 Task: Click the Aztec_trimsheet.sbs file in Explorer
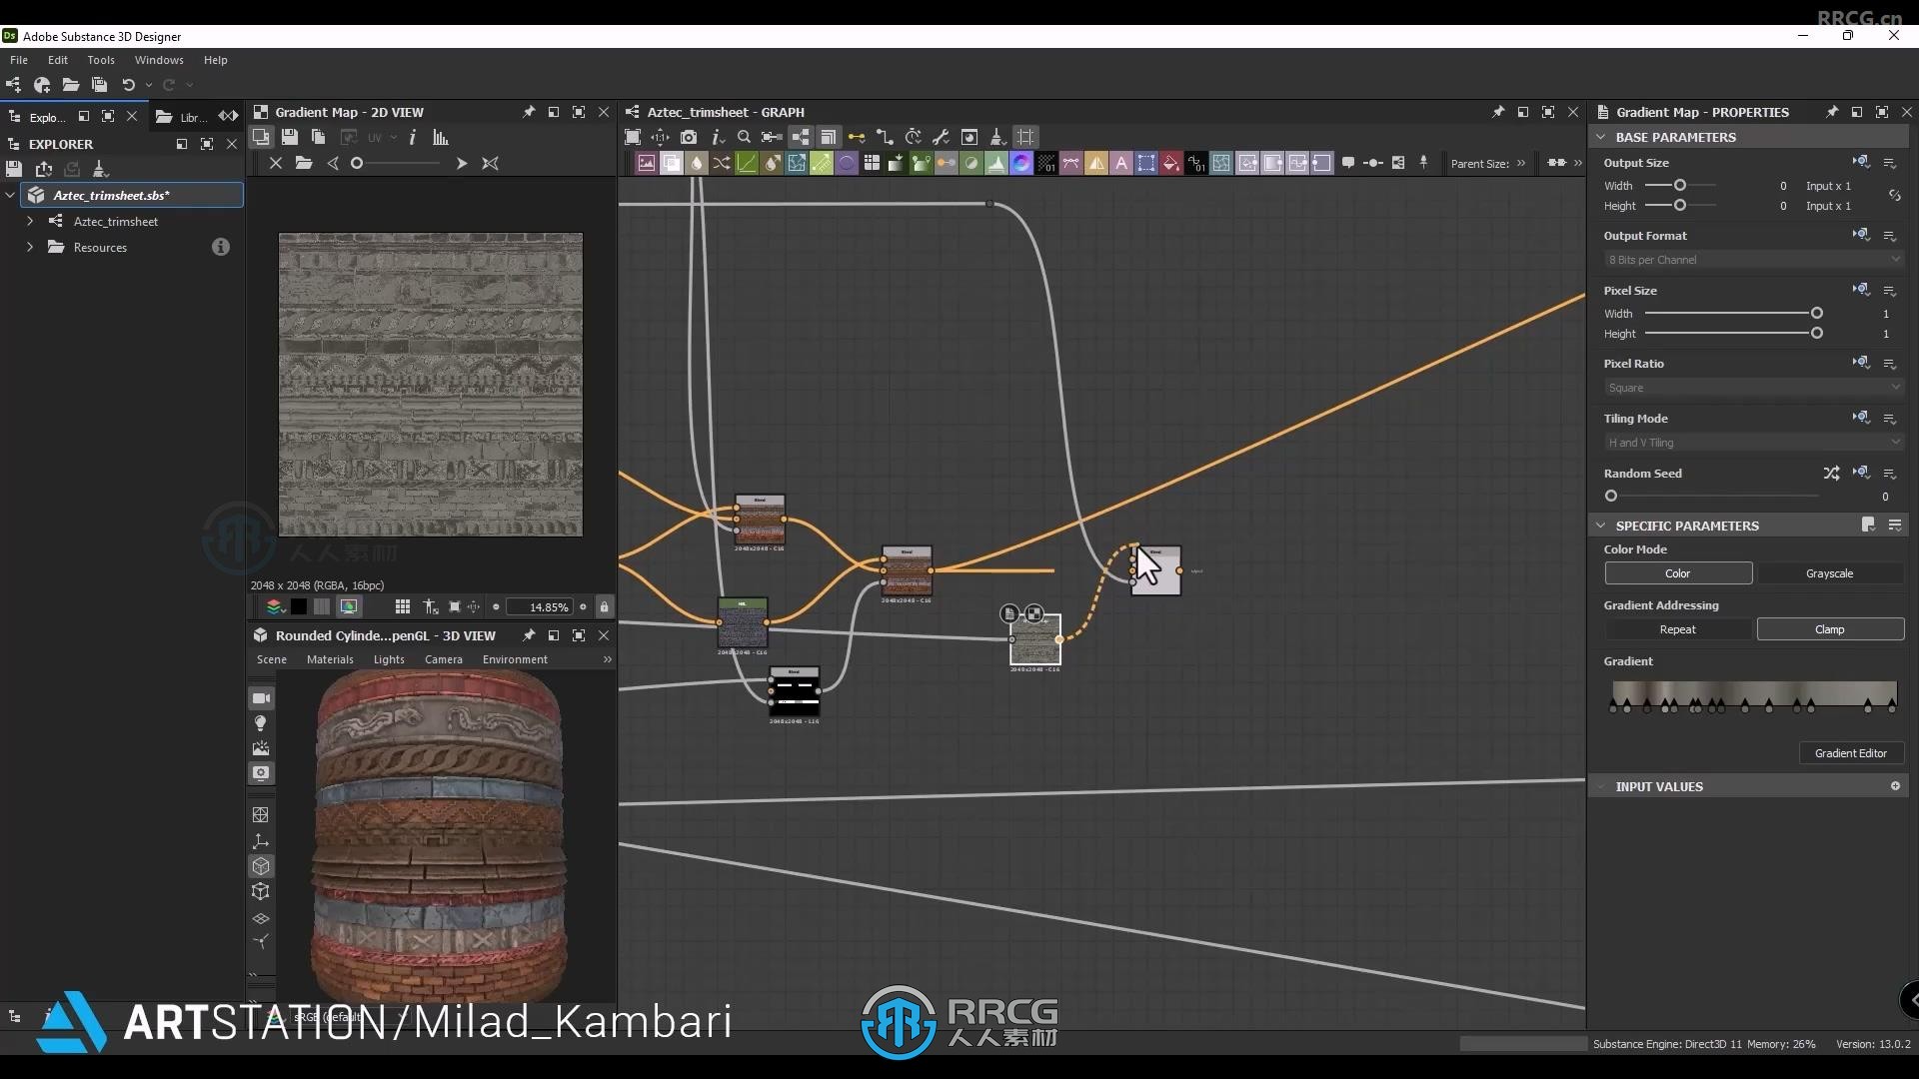click(112, 195)
